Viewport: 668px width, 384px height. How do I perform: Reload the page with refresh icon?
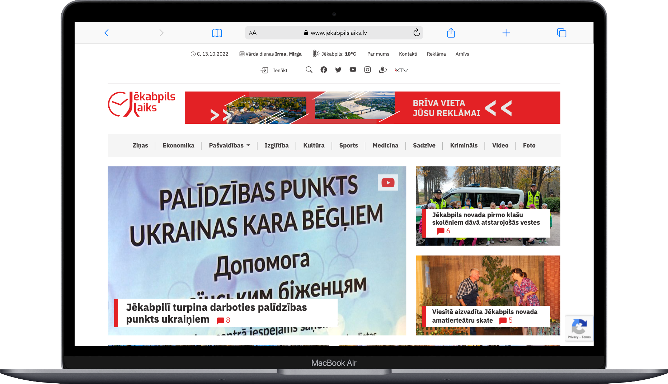pyautogui.click(x=416, y=33)
